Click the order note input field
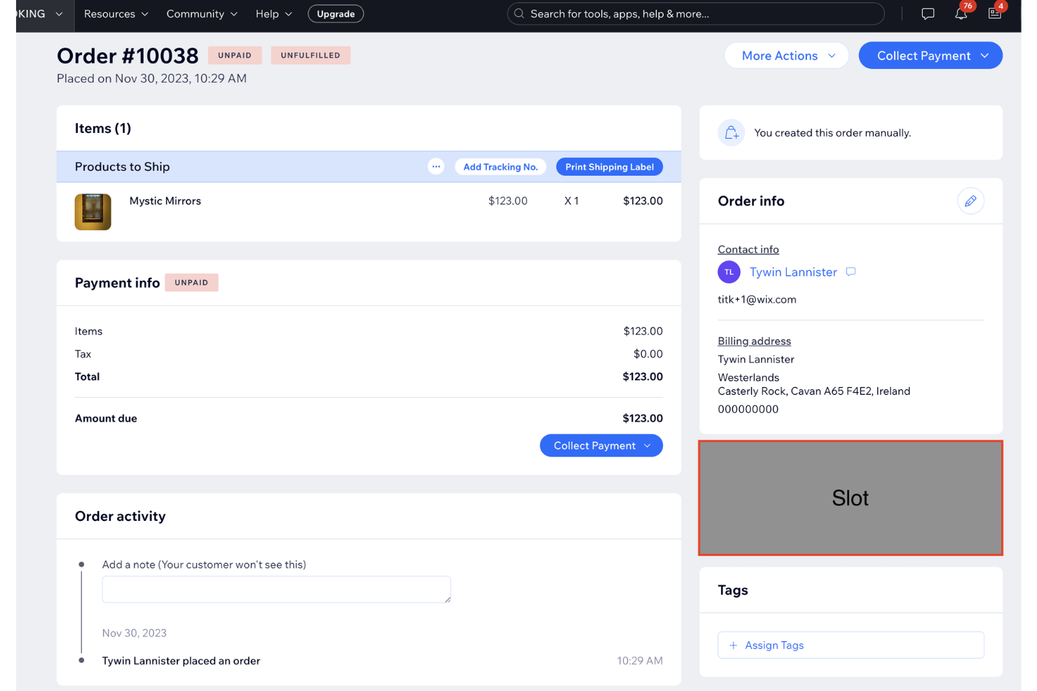Viewport: 1037px width, 691px height. [276, 589]
